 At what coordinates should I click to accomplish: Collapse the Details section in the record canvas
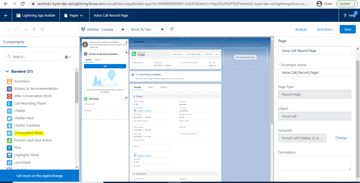[134, 97]
